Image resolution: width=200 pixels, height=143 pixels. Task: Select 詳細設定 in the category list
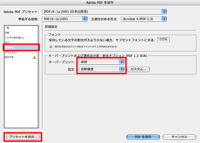point(21,47)
